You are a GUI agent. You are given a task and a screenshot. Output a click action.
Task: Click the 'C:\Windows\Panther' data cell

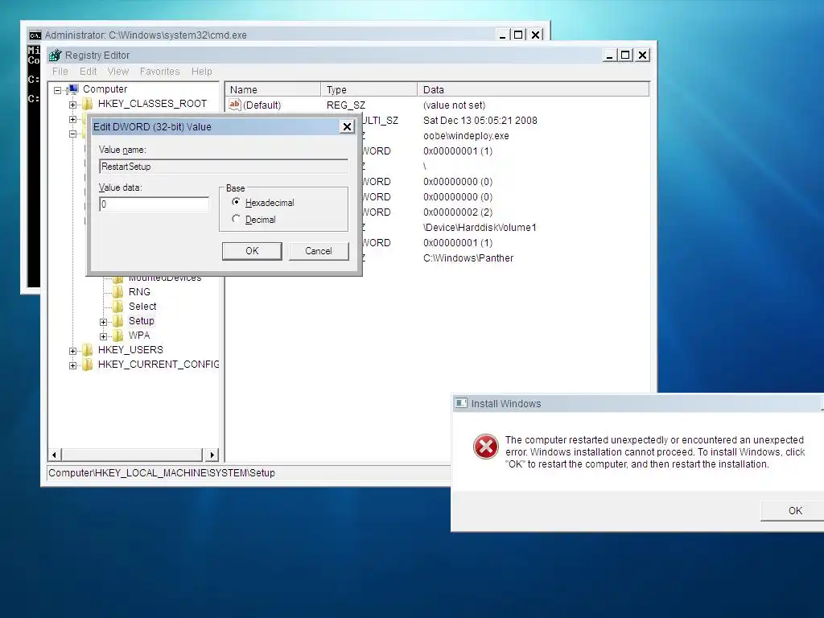(x=468, y=258)
